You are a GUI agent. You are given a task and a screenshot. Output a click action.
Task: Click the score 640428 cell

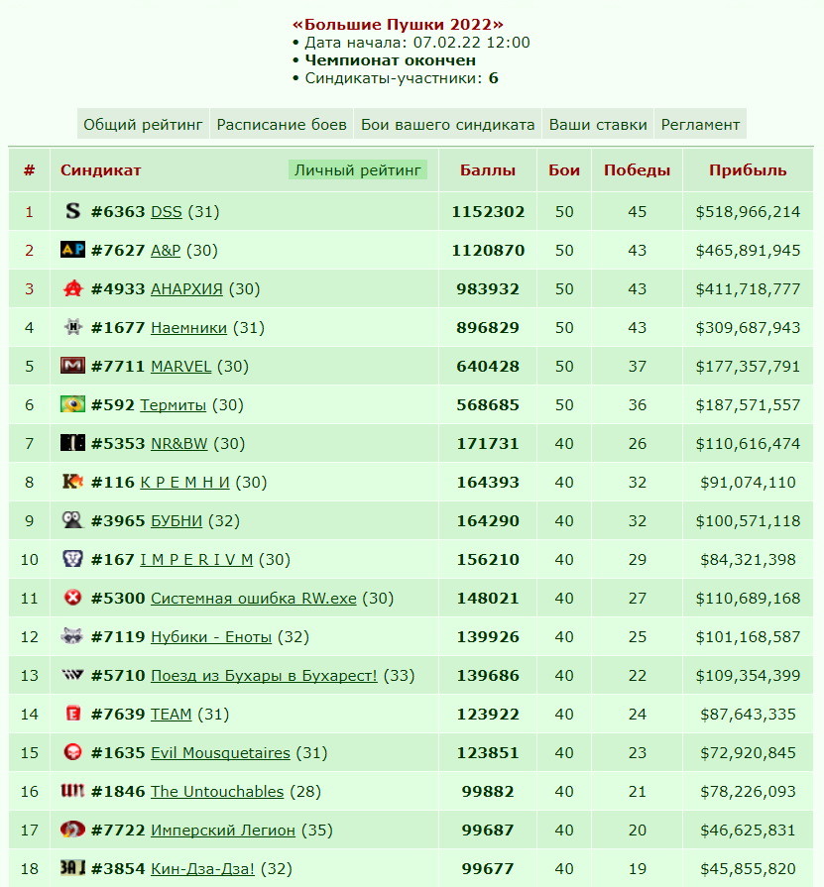tap(488, 366)
